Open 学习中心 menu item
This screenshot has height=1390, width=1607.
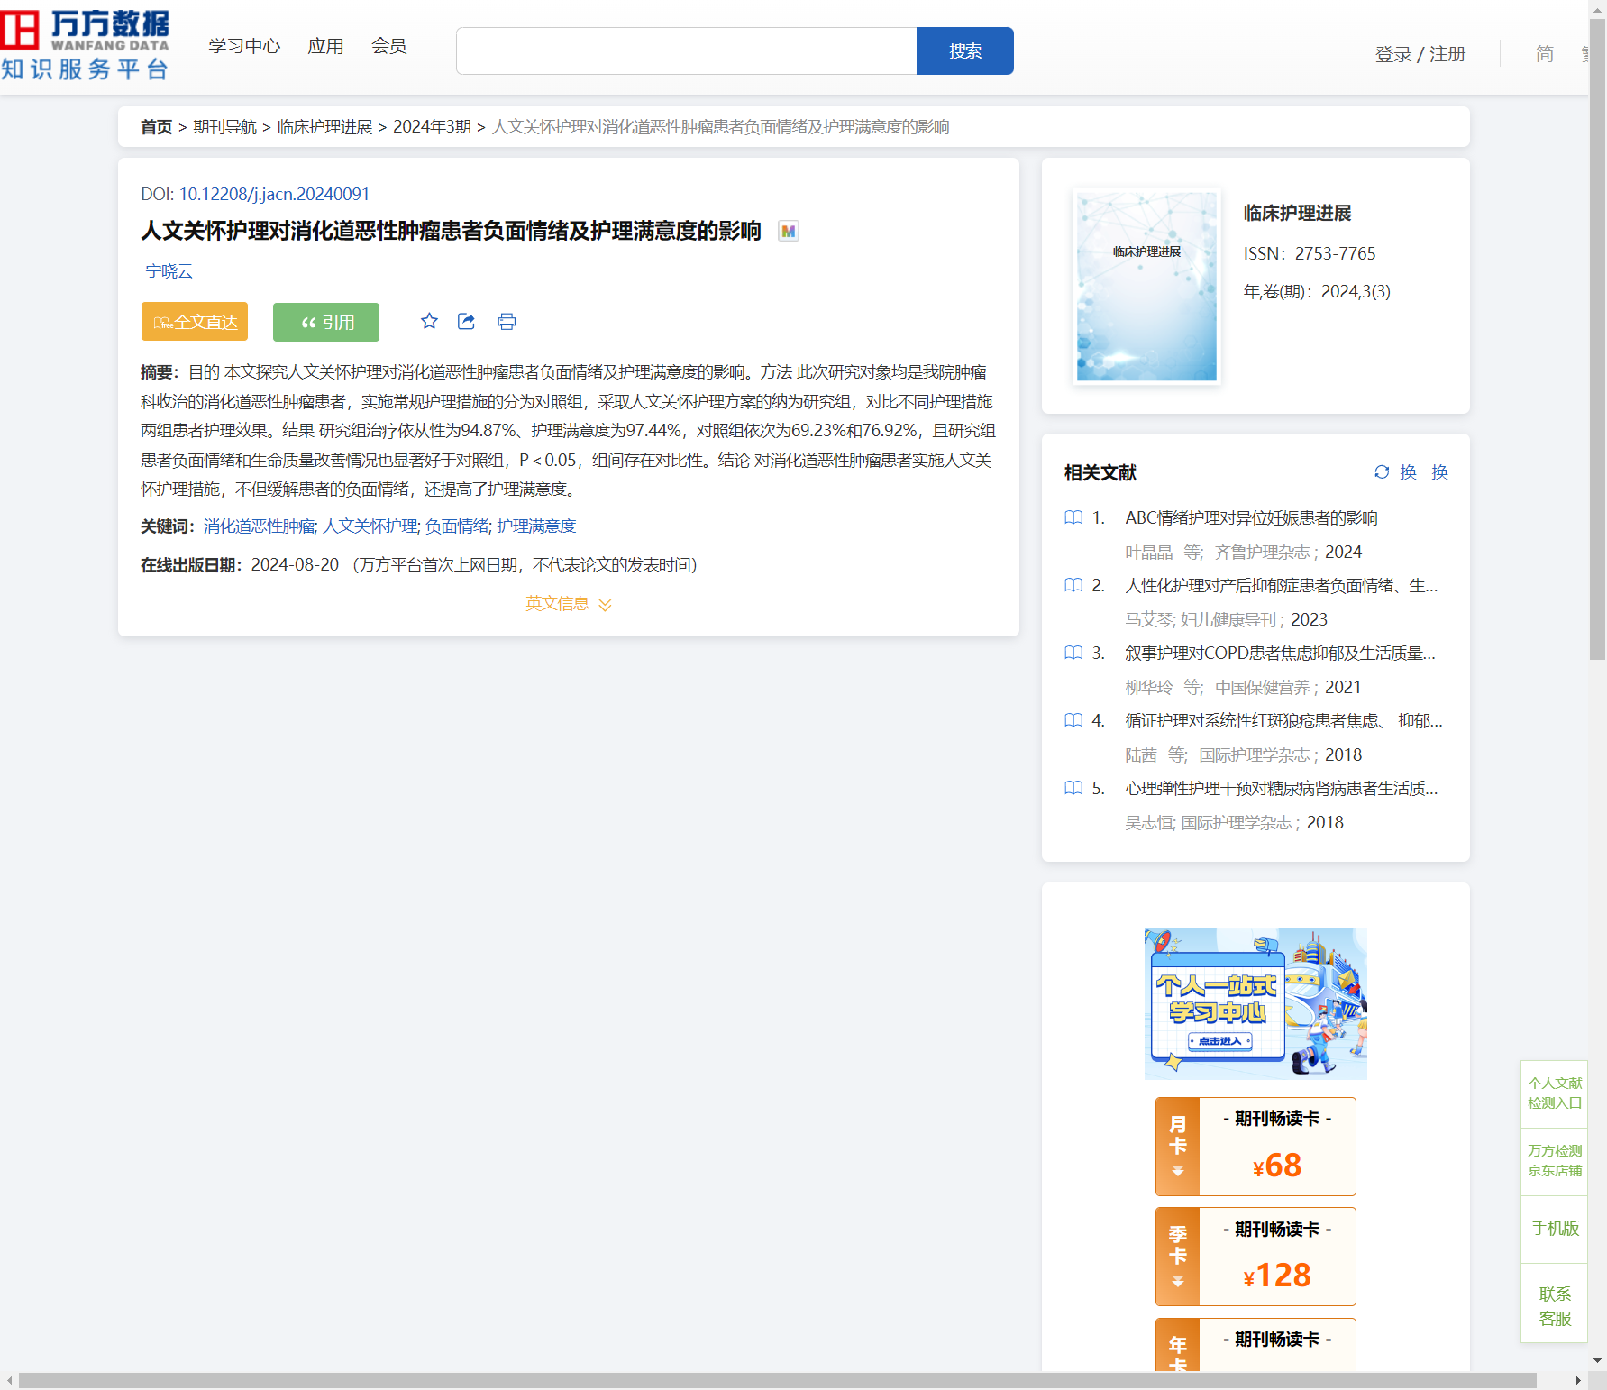click(x=244, y=46)
